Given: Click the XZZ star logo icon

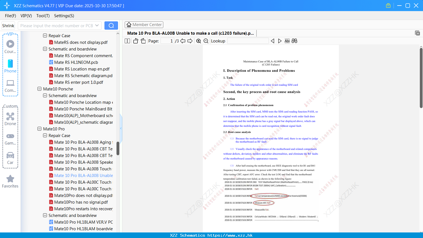Looking at the screenshot, I should tap(7, 6).
